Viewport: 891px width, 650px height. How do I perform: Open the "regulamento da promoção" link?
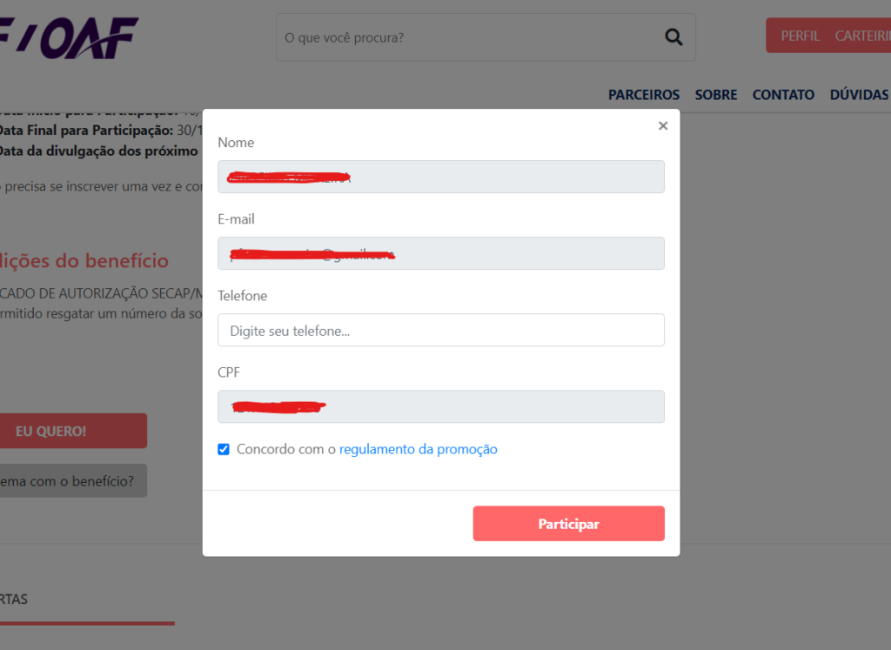(418, 449)
